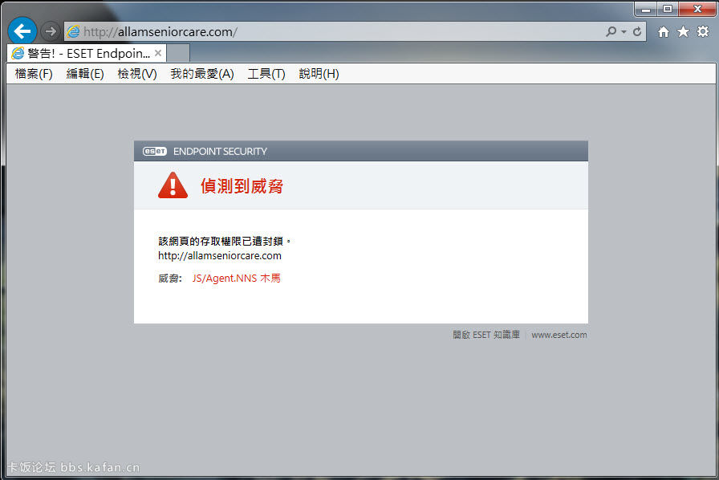
Task: Open the 編輯(E) menu
Action: (85, 73)
